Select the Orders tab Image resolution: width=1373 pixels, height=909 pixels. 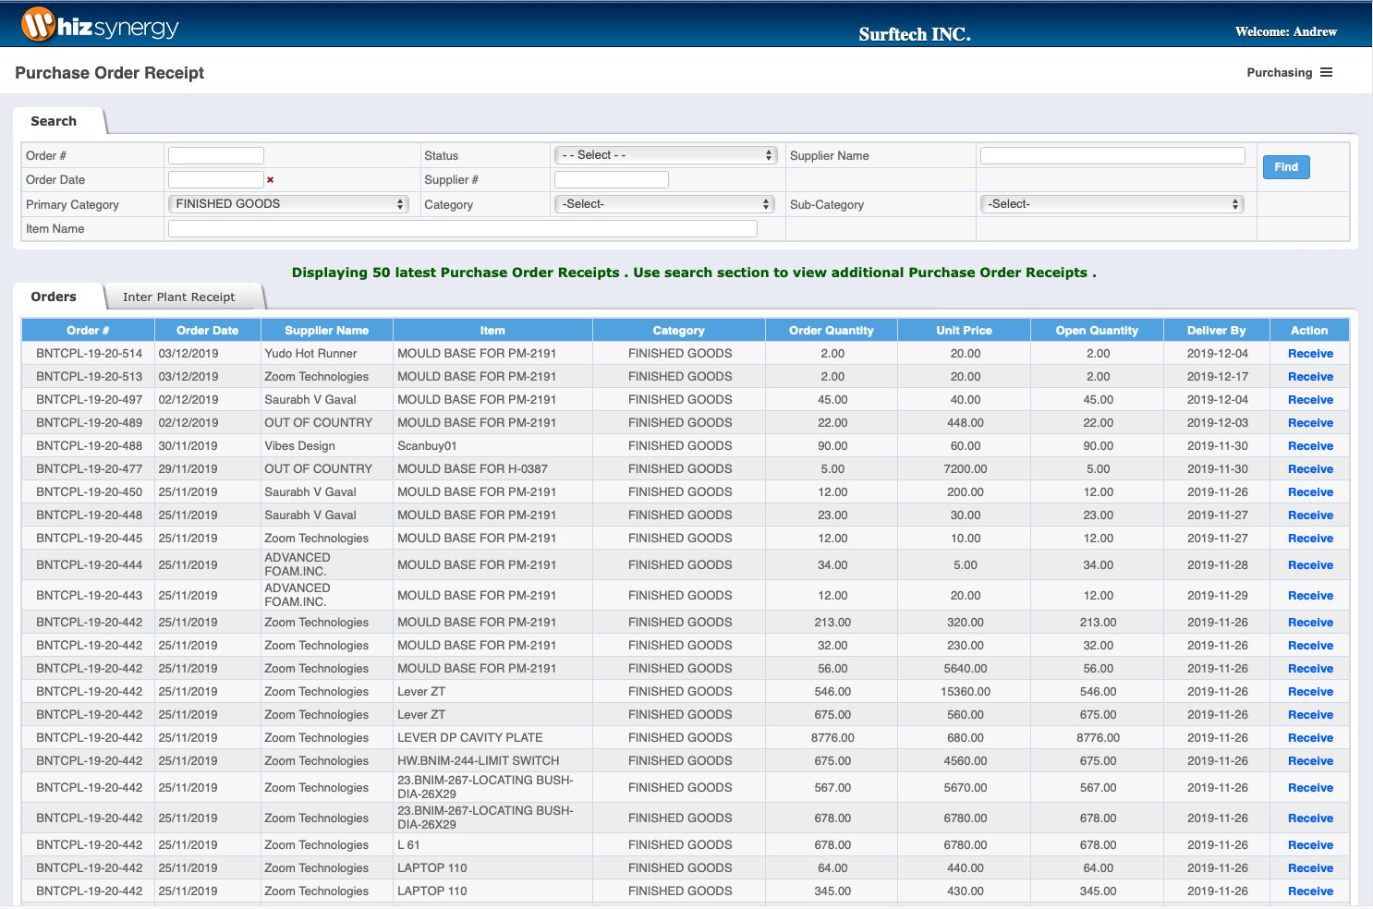point(54,297)
